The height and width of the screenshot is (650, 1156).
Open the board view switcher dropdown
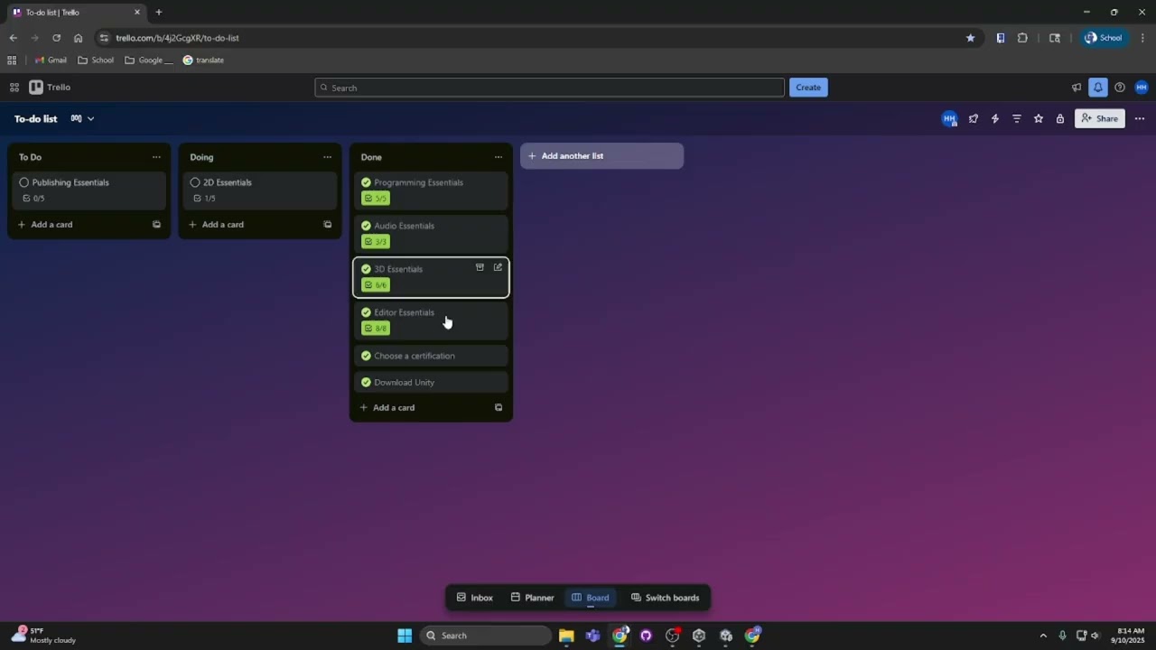(x=82, y=118)
